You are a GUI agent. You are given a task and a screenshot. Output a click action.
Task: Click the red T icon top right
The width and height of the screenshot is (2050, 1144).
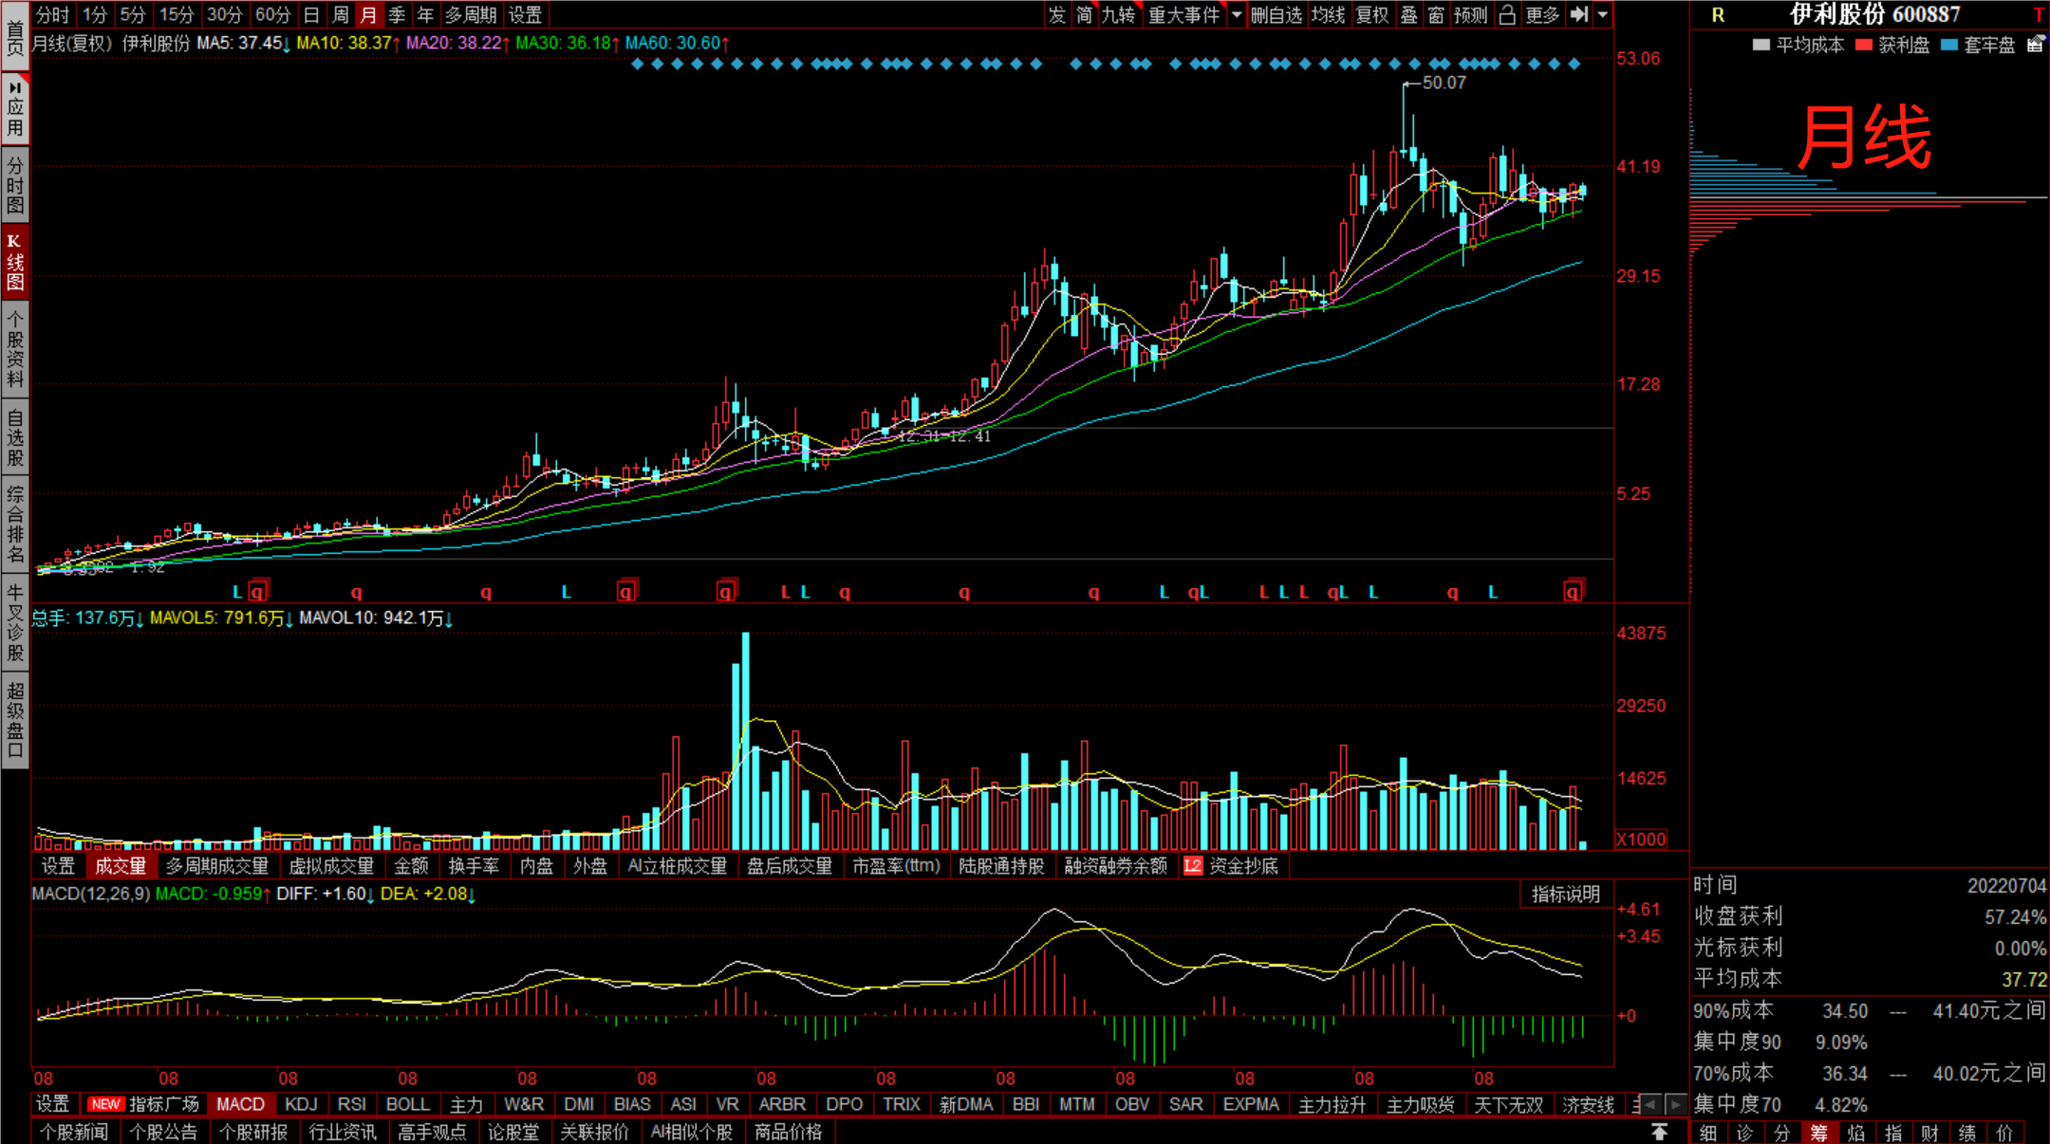(x=2038, y=15)
